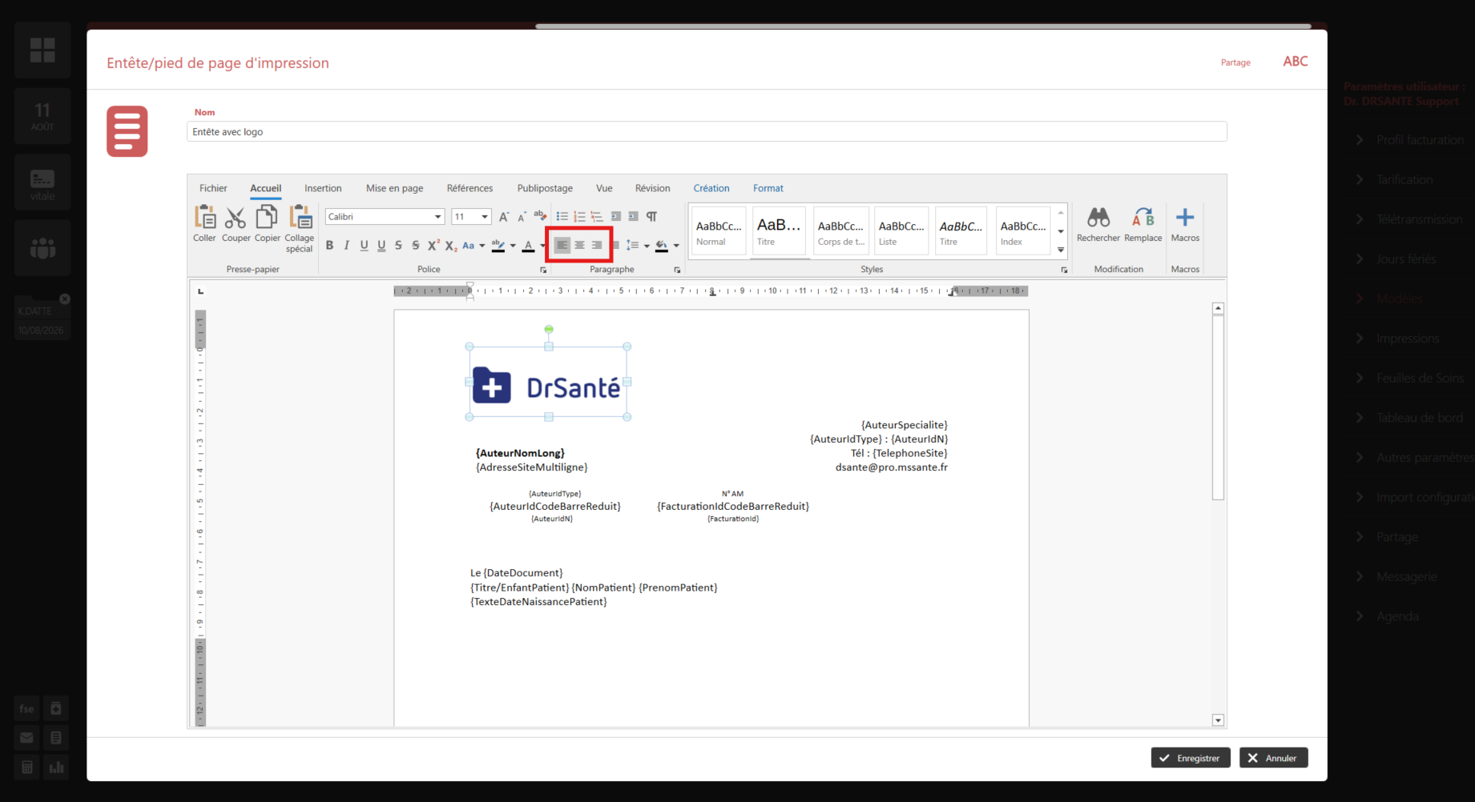This screenshot has width=1475, height=802.
Task: Switch to the Publipostage tab
Action: pos(545,188)
